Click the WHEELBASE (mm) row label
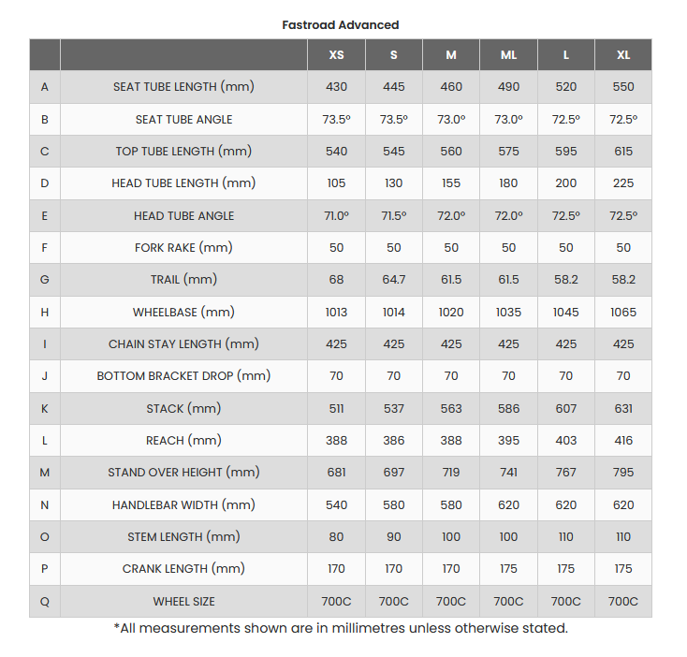Screen dimensions: 687x657 [x=183, y=312]
